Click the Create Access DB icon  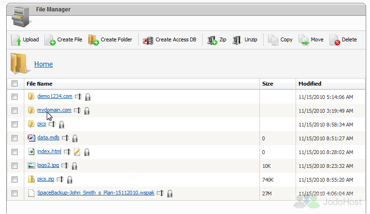point(148,40)
